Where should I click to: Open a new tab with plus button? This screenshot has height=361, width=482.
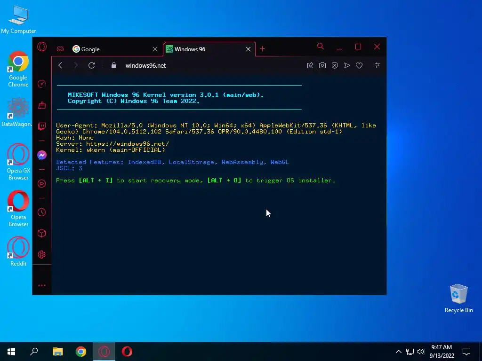point(262,49)
